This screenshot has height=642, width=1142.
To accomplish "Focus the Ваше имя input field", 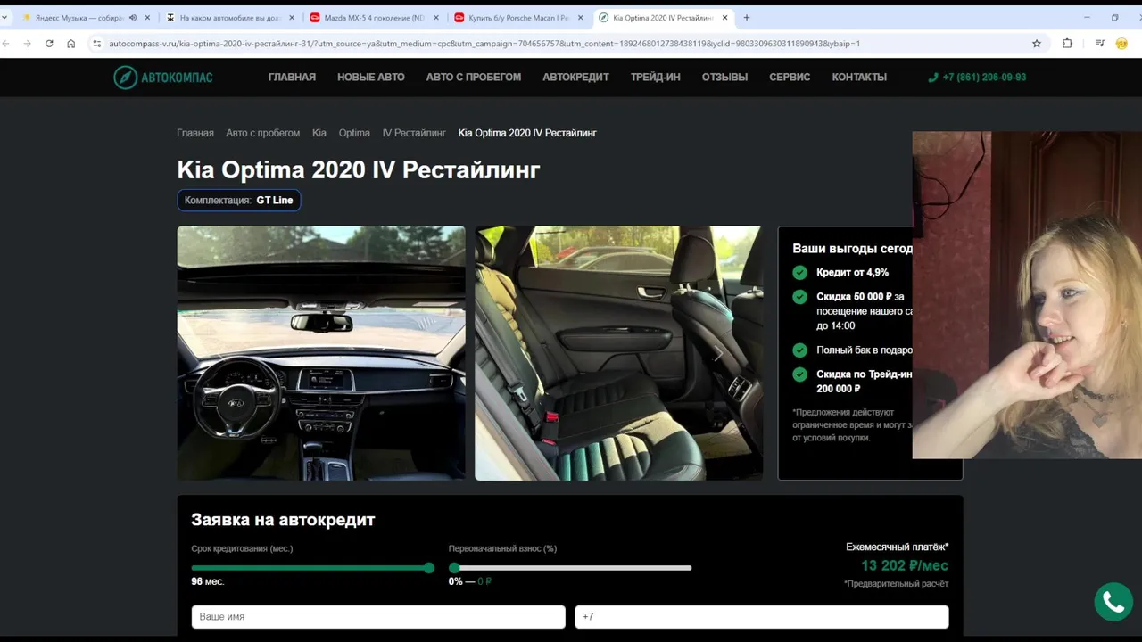I will (378, 617).
